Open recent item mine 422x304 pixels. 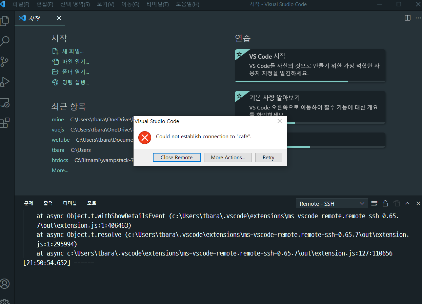click(x=58, y=119)
